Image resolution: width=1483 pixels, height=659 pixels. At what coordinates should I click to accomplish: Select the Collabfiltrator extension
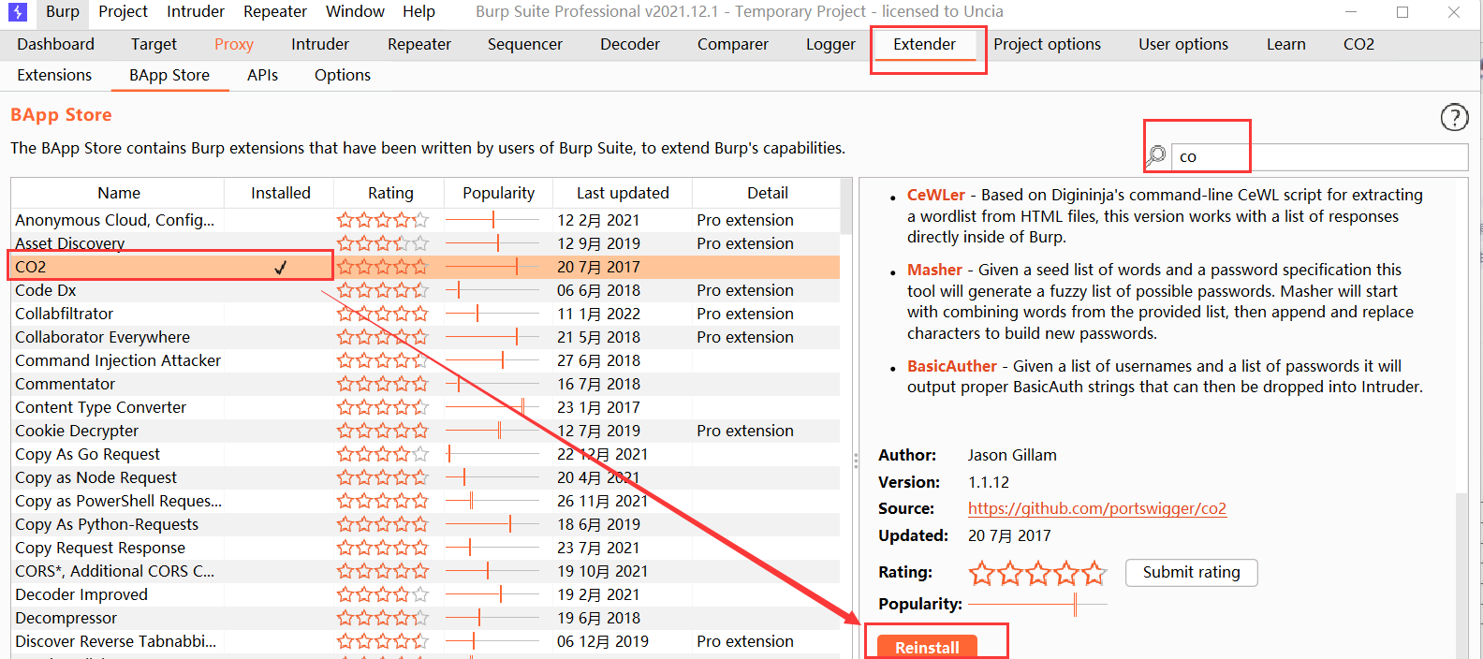tap(425, 314)
